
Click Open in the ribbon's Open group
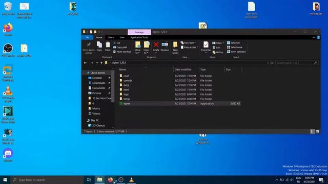[x=218, y=43]
